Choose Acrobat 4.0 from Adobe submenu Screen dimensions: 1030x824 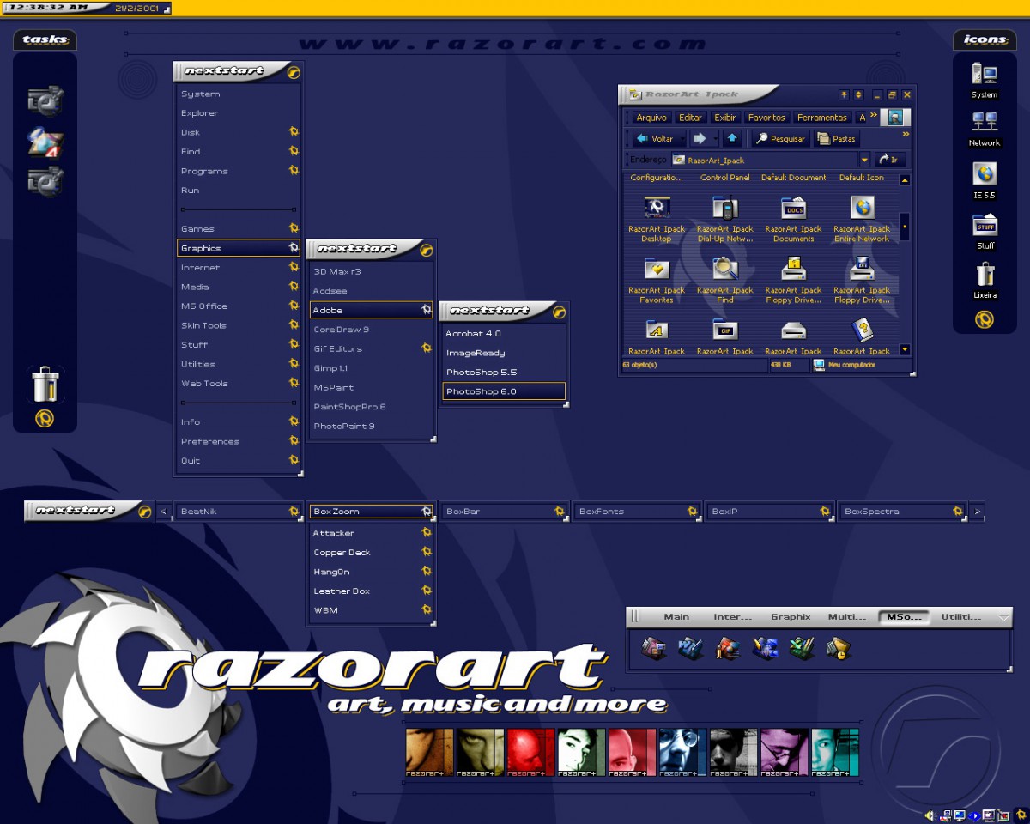(x=504, y=333)
